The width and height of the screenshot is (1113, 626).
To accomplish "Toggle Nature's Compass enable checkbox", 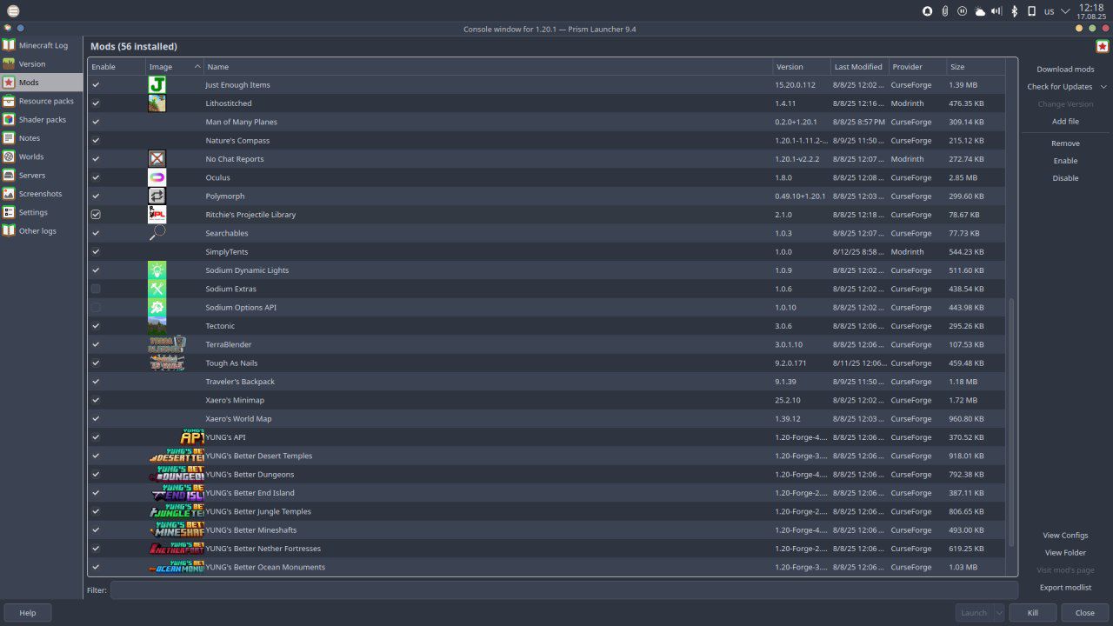I will 96,141.
